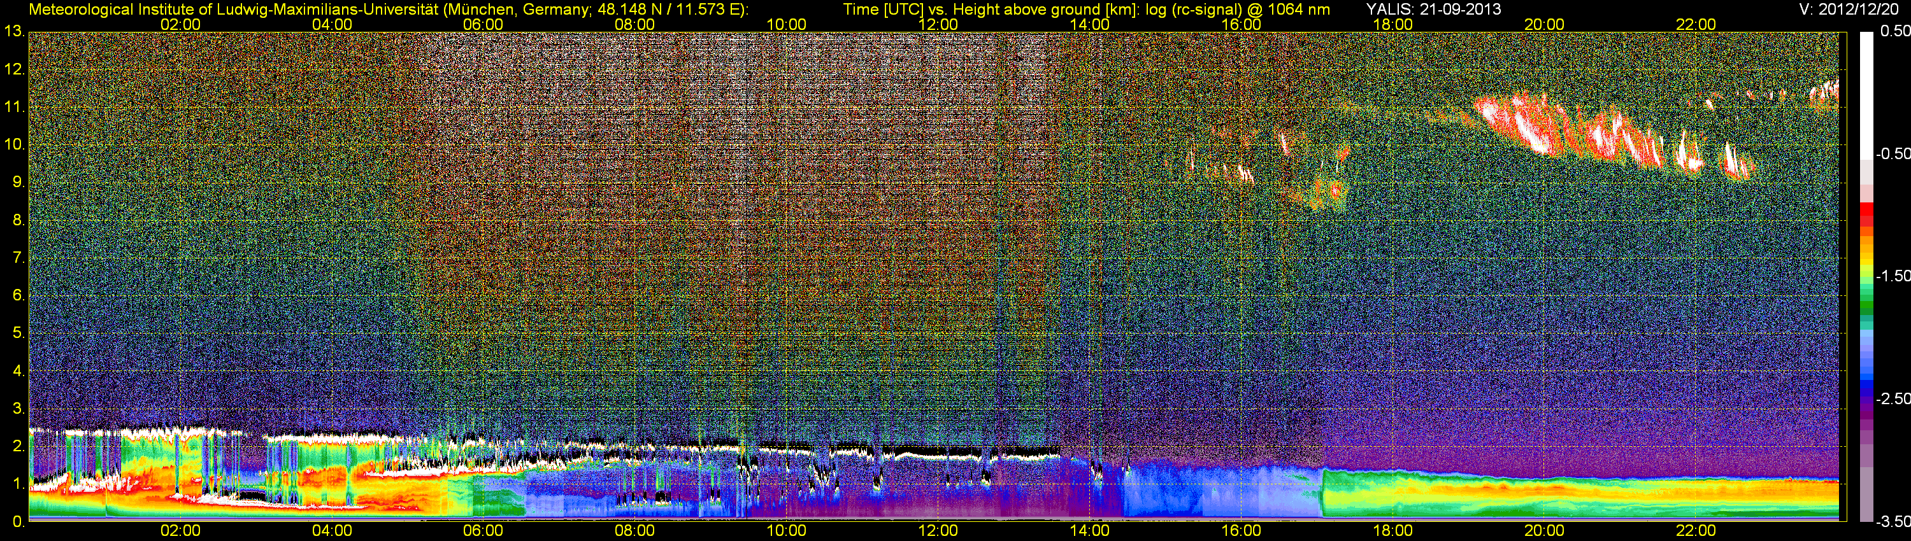Click height axis label '5.'
Viewport: 1911px width, 541px height.
[x=18, y=333]
